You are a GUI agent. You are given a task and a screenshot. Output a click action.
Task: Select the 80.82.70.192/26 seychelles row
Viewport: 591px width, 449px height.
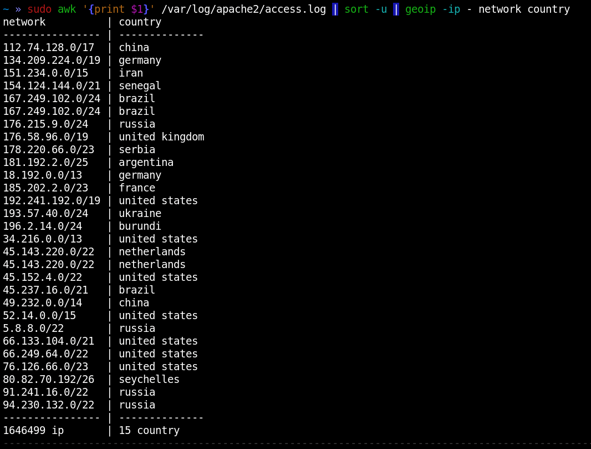[83, 379]
